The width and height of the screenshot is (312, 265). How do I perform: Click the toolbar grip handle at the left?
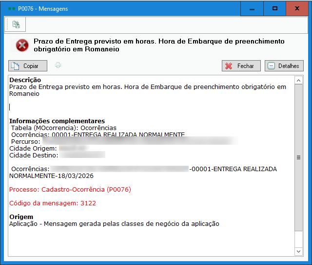click(x=7, y=24)
